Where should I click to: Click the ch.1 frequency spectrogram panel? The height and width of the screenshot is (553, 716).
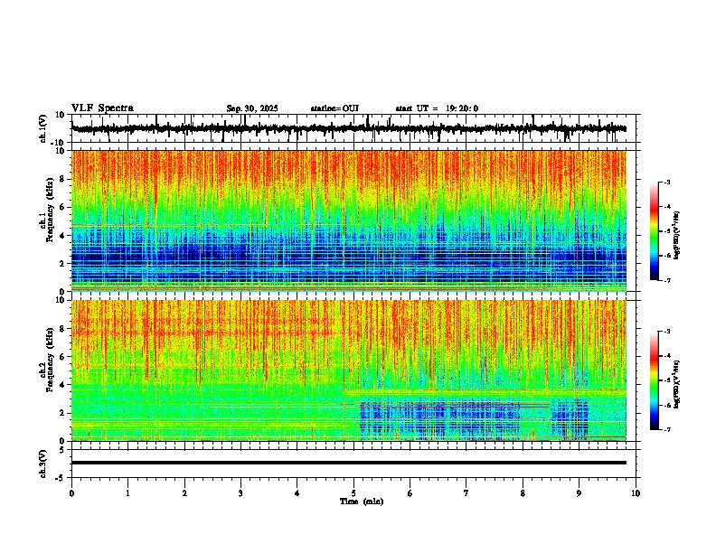click(x=349, y=220)
